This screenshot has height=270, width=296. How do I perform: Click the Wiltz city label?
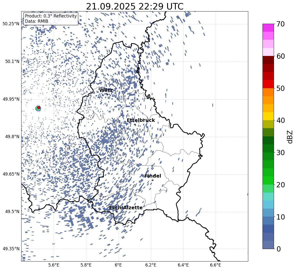point(106,90)
